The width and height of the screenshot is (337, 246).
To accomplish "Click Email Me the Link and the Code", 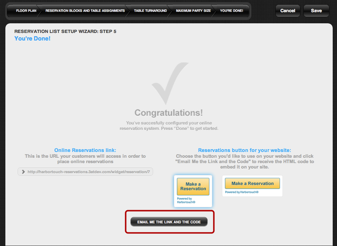I will 169,222.
